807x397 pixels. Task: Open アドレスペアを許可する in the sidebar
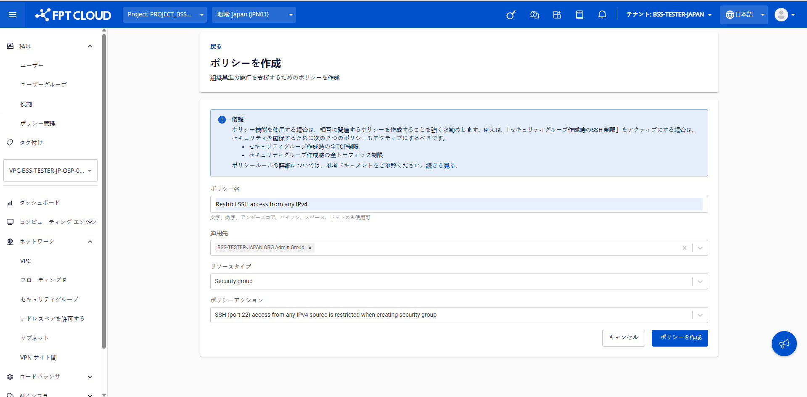coord(52,319)
